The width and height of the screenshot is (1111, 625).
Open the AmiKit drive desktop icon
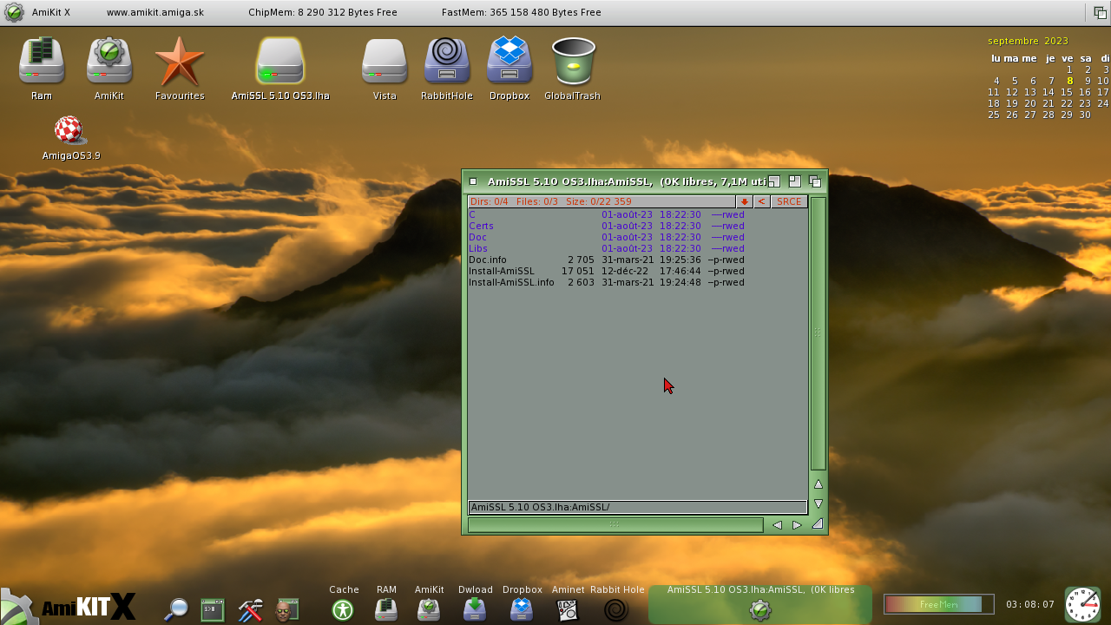108,61
